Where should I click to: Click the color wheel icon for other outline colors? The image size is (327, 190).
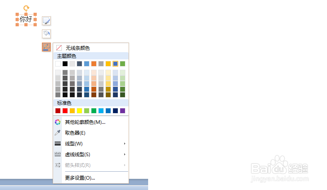pyautogui.click(x=58, y=122)
